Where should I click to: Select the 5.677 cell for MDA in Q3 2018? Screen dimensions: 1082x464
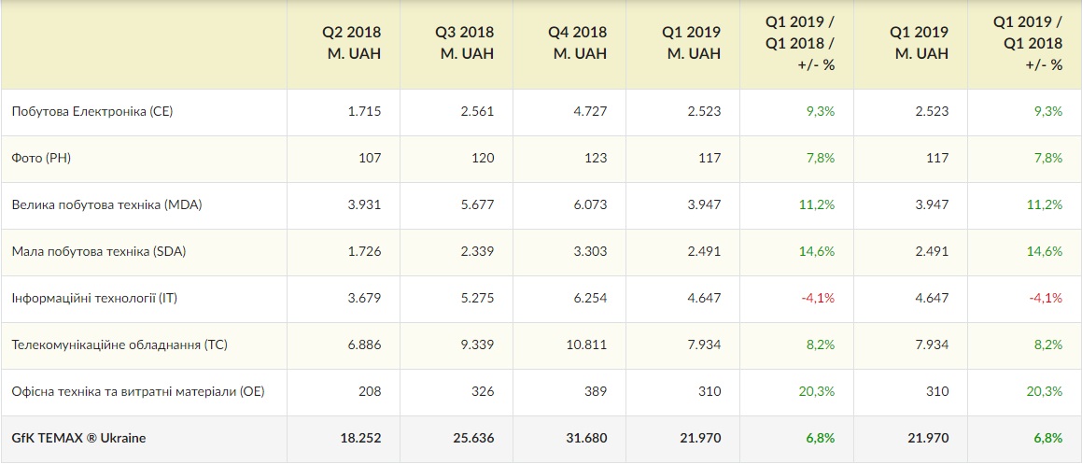[x=477, y=204]
